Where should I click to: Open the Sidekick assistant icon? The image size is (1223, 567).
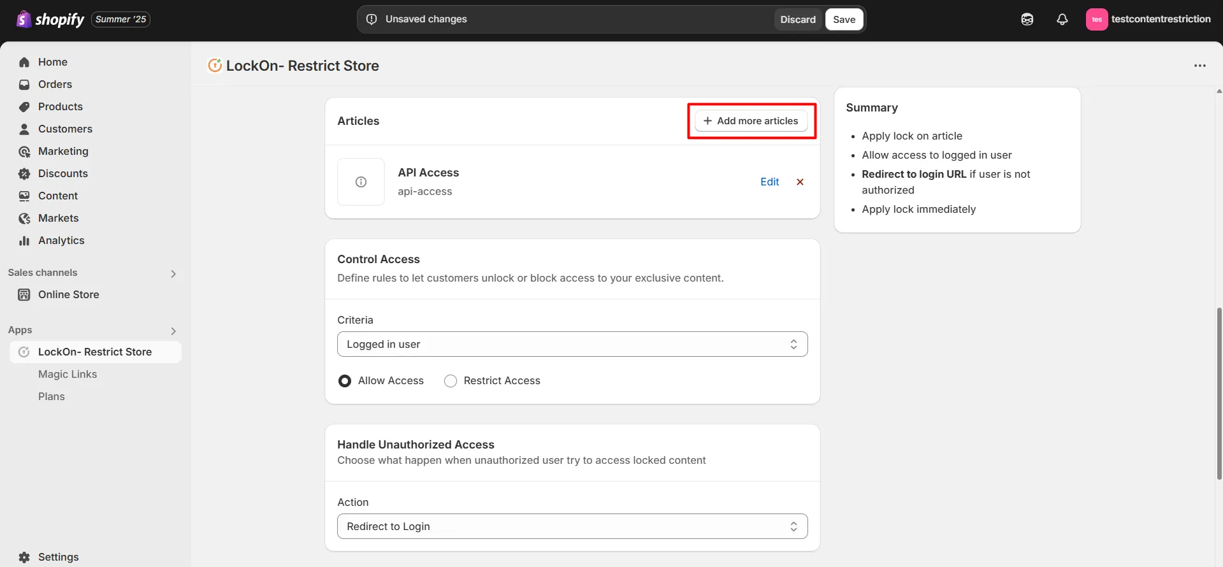1027,20
